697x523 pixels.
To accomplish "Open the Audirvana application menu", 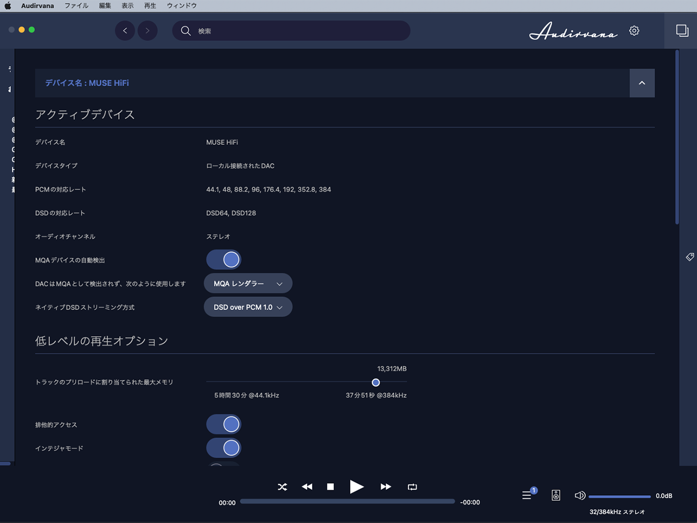I will pyautogui.click(x=38, y=5).
